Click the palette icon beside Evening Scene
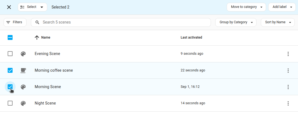The height and width of the screenshot is (113, 298). pyautogui.click(x=23, y=54)
